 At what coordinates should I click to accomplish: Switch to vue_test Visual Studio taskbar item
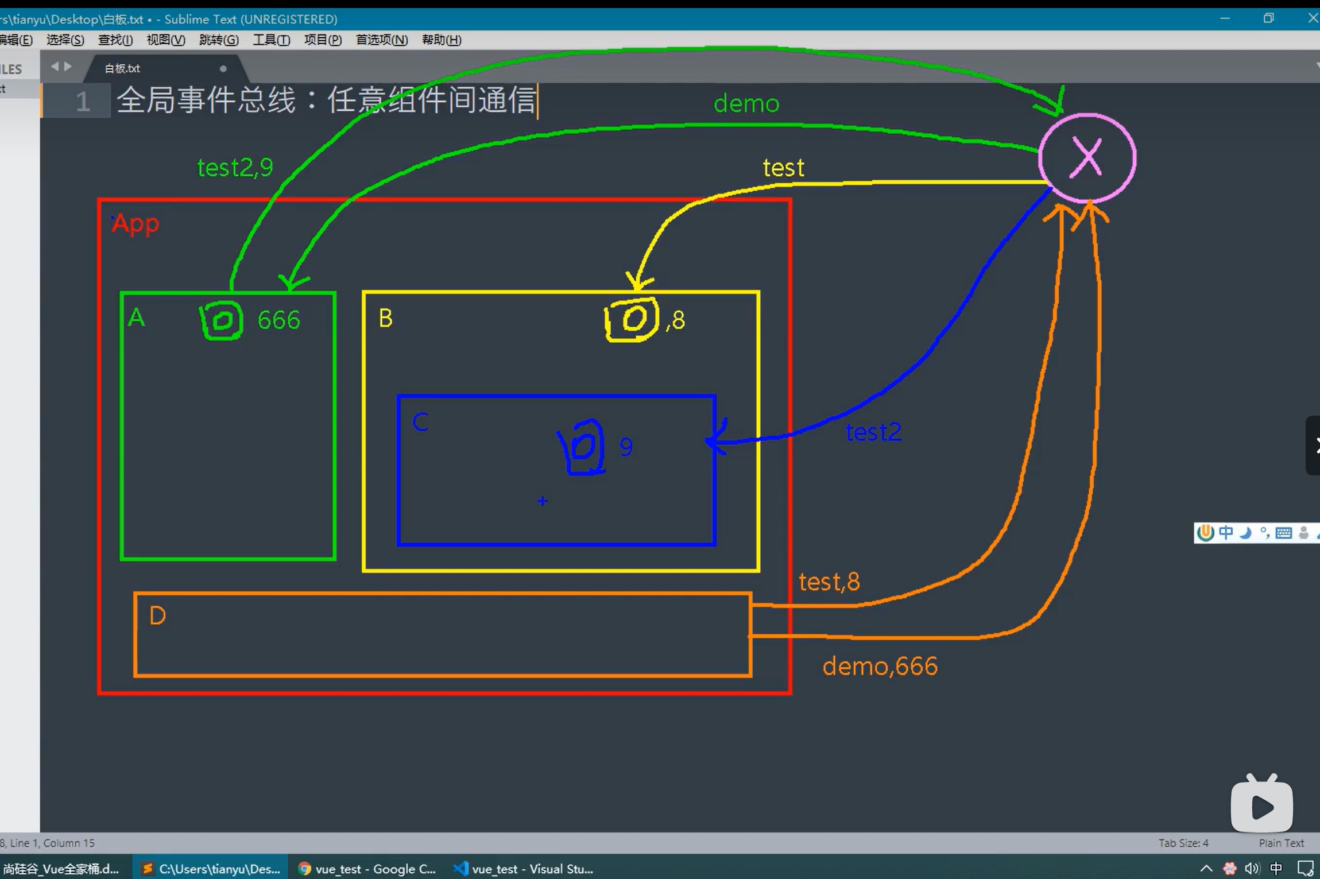524,869
